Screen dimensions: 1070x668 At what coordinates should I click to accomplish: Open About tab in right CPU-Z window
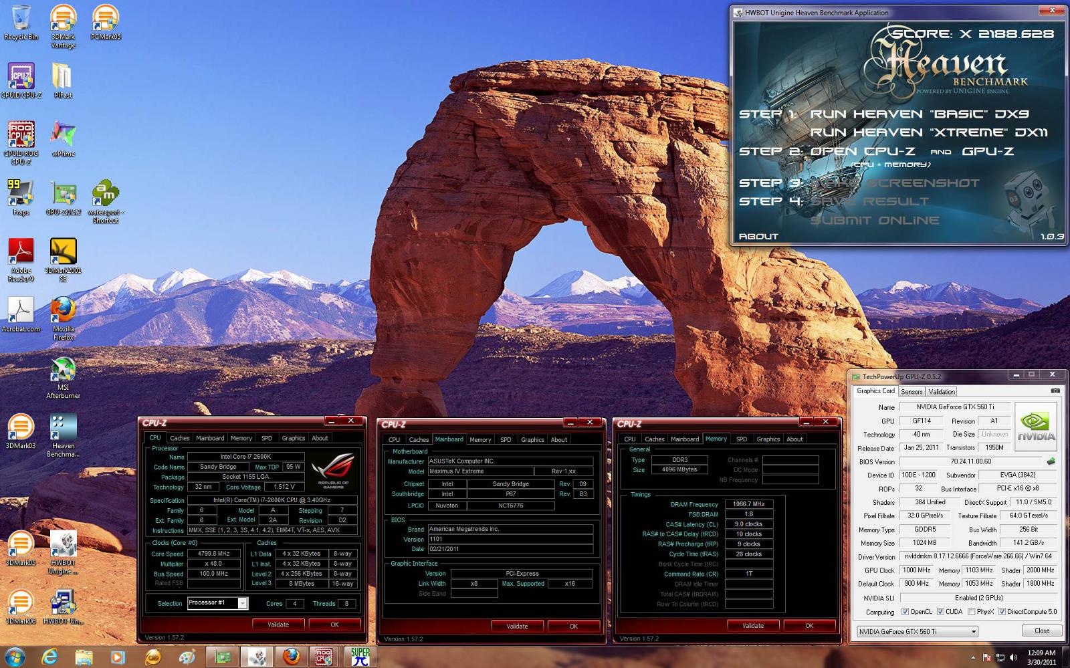(794, 439)
